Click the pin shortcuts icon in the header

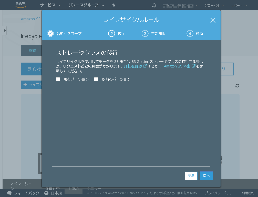tap(114, 5)
